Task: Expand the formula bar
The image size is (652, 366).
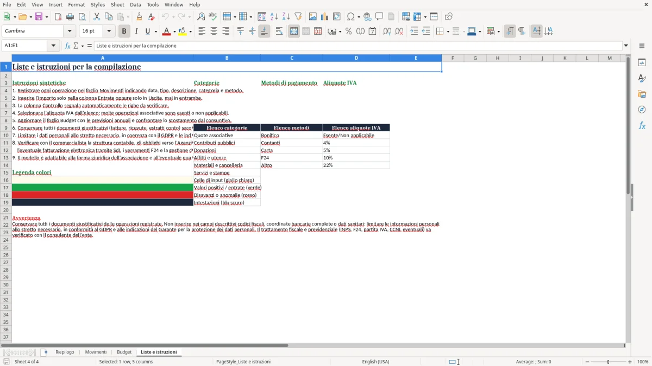Action: pyautogui.click(x=626, y=46)
